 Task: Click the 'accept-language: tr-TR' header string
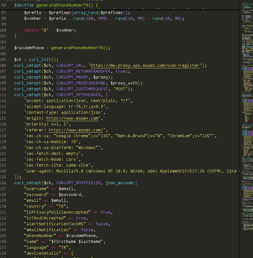click(x=65, y=107)
